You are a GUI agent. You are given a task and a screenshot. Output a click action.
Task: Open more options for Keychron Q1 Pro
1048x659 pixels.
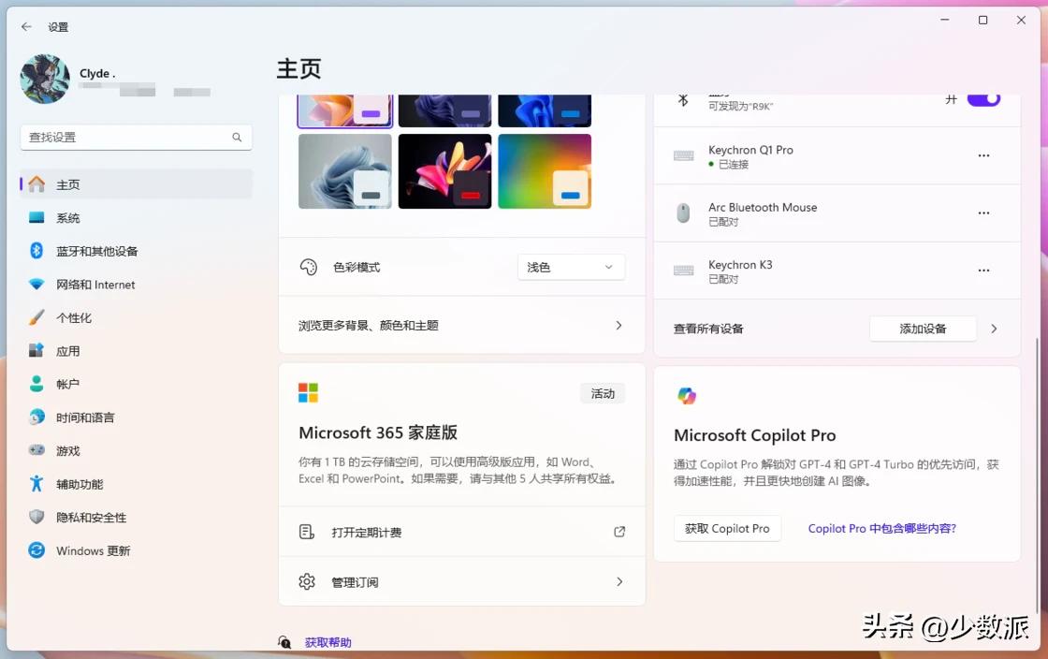coord(983,156)
